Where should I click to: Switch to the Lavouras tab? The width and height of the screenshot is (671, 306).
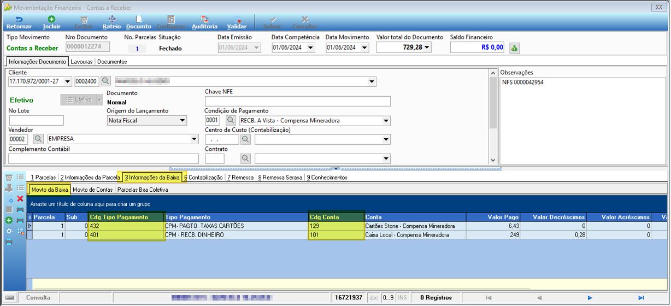(82, 62)
